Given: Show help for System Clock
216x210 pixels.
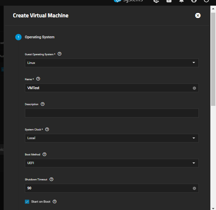Looking at the screenshot, I should pos(47,129).
